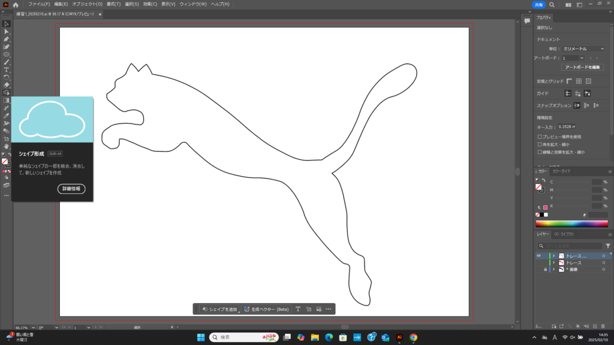Viewport: 614px width, 345px height.
Task: Enable プレビュー境界を使用 checkbox
Action: tap(540, 137)
